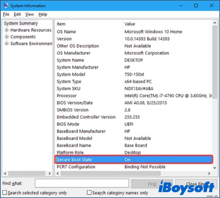The height and width of the screenshot is (198, 220).
Task: Click the value Binding Not Possible
Action: pyautogui.click(x=145, y=167)
